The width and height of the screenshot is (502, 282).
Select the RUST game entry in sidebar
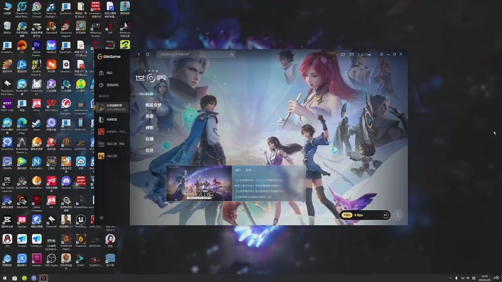pos(111,132)
